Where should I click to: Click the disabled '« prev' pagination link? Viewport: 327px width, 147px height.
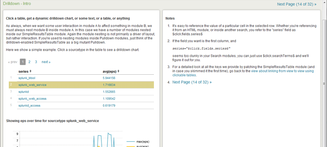click(13, 62)
